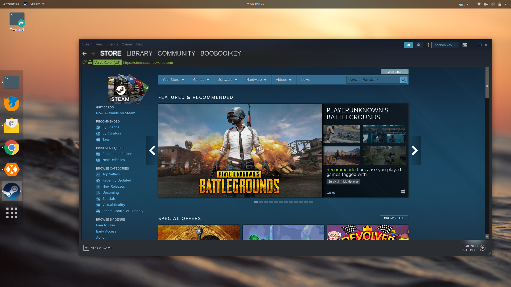This screenshot has width=511, height=287.
Task: Open the boobooikey account dropdown
Action: (445, 45)
